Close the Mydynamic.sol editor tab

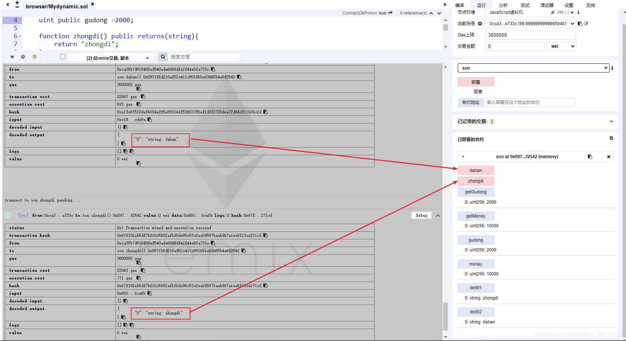pos(92,4)
